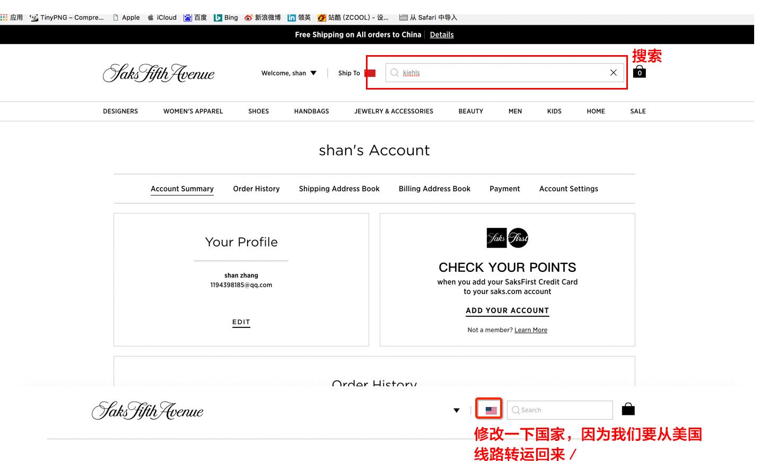Open the 百度 bookmark
769x461 pixels.
click(x=195, y=17)
